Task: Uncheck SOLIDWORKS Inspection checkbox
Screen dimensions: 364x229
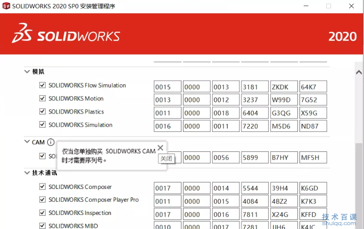Action: [42, 213]
